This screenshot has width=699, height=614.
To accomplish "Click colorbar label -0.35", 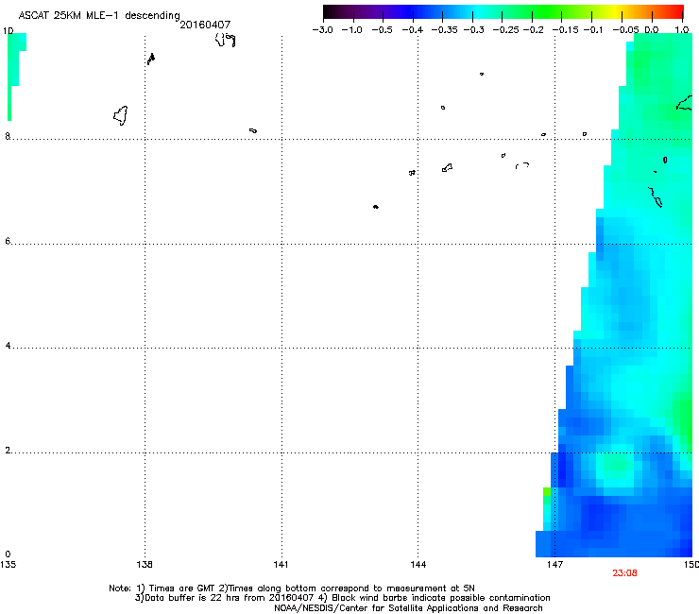I will [x=444, y=30].
